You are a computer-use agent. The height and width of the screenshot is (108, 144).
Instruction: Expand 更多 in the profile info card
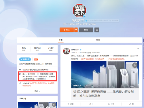[x=37, y=91]
